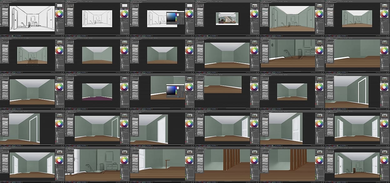Click the hue slider in third-row Color Picker dialog
This screenshot has height=183, width=390.
(x=176, y=91)
